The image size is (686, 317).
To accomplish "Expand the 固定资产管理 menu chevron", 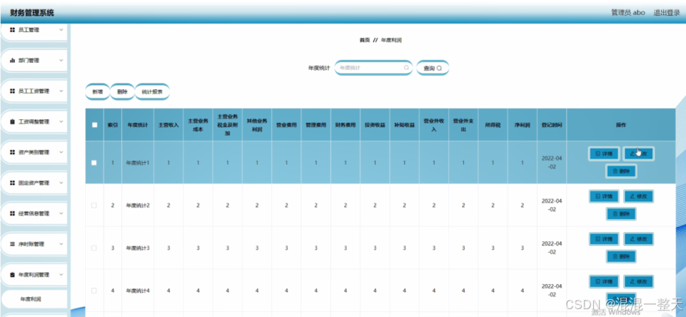I will [x=61, y=183].
